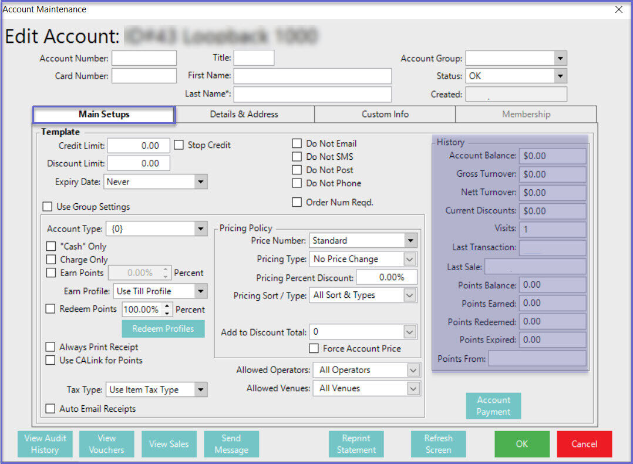Open View Vouchers
This screenshot has height=464, width=633.
coord(106,444)
